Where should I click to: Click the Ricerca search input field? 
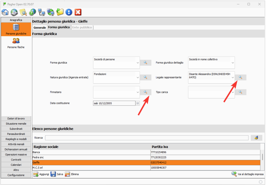tap(147, 138)
